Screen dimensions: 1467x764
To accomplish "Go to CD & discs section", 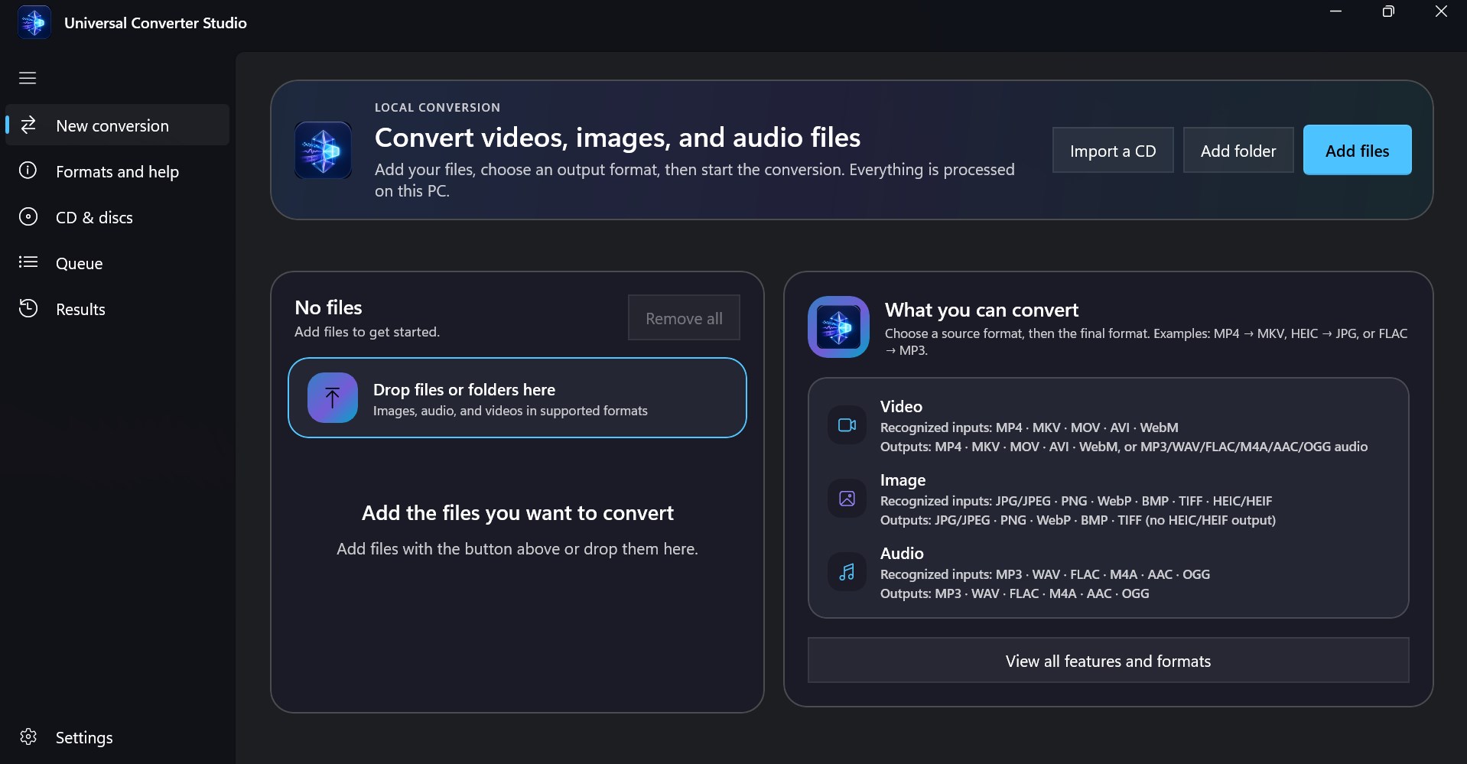I will (x=118, y=216).
